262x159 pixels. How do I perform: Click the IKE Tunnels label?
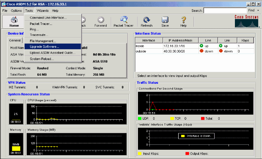pos(17,87)
